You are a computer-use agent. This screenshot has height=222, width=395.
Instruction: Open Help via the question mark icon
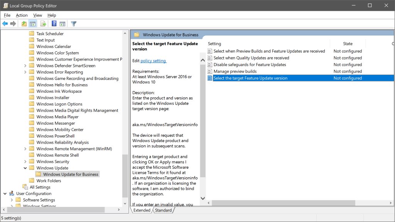[54, 24]
